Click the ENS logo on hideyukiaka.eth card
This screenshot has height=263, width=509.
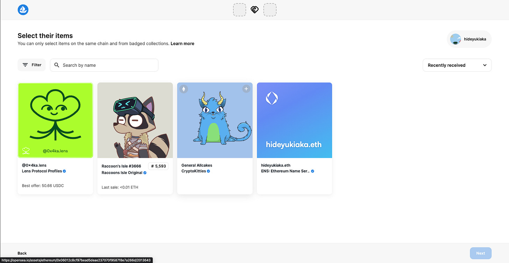(271, 98)
